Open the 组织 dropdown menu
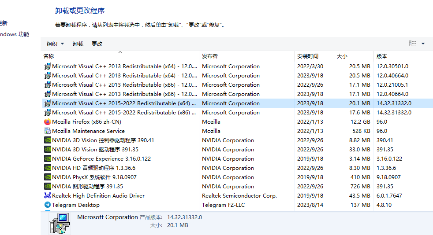The width and height of the screenshot is (433, 235). coord(55,44)
